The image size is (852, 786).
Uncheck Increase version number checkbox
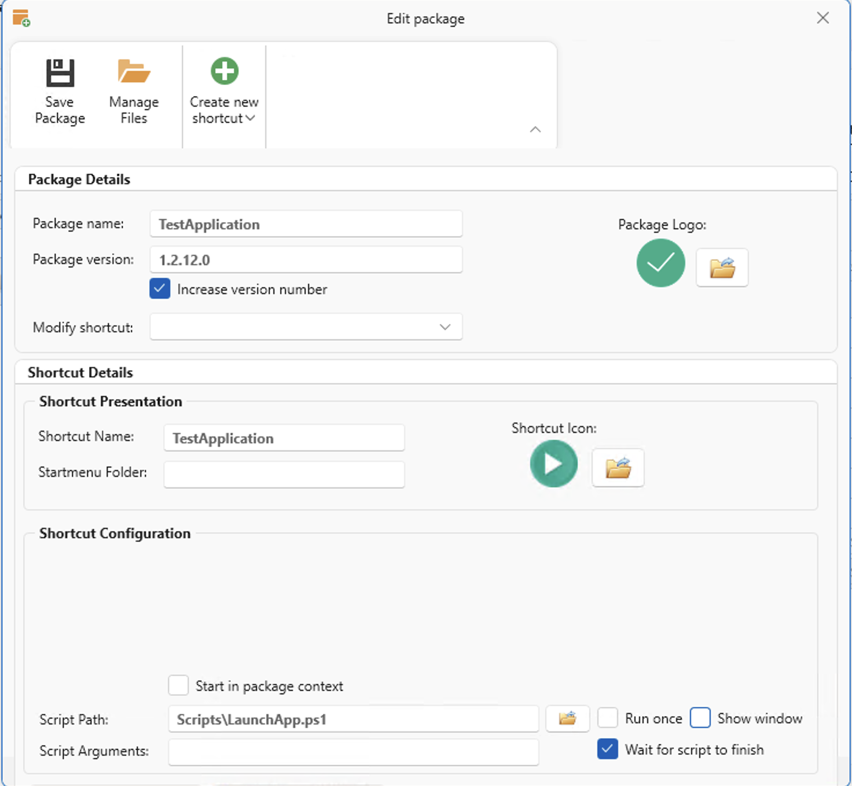tap(160, 289)
